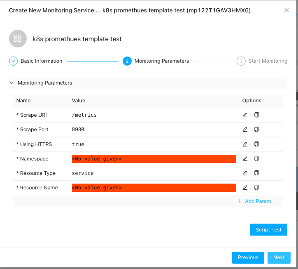Proceed with the Next button
Screen dimensions: 298x269
click(x=279, y=257)
